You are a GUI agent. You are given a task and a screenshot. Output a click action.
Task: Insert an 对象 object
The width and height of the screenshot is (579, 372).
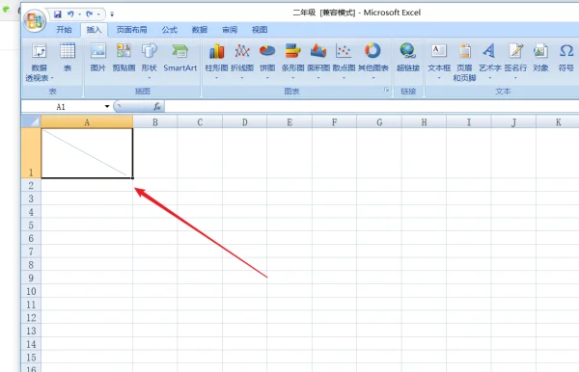[540, 58]
